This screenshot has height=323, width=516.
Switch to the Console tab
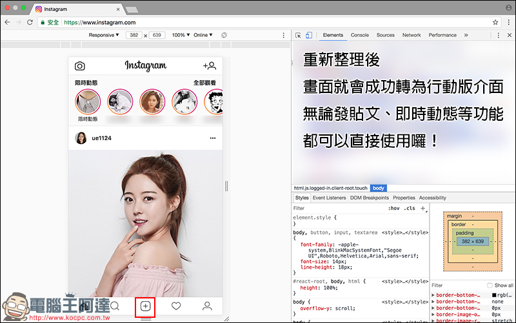pyautogui.click(x=360, y=35)
